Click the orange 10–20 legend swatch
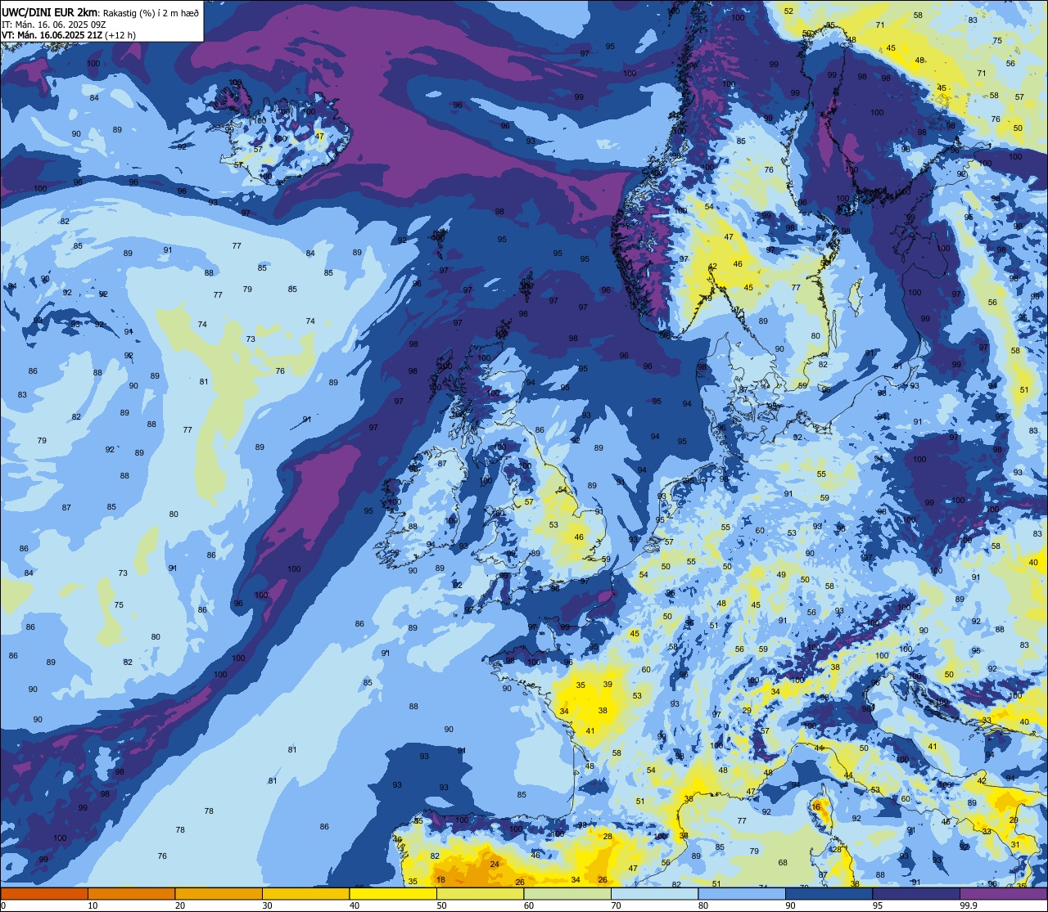The width and height of the screenshot is (1048, 912). point(131,893)
